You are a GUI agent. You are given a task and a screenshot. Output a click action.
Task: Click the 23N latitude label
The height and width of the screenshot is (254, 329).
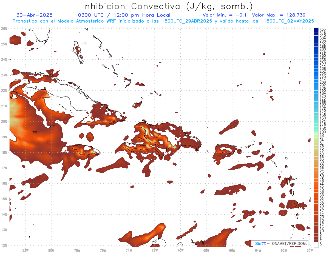point(4,75)
